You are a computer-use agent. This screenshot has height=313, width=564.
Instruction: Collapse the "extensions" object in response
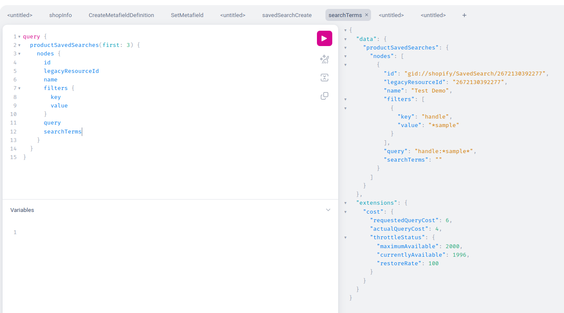(x=345, y=203)
